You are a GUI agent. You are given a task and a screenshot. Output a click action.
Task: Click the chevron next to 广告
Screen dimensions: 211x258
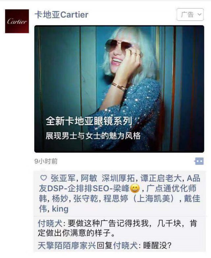tap(199, 15)
